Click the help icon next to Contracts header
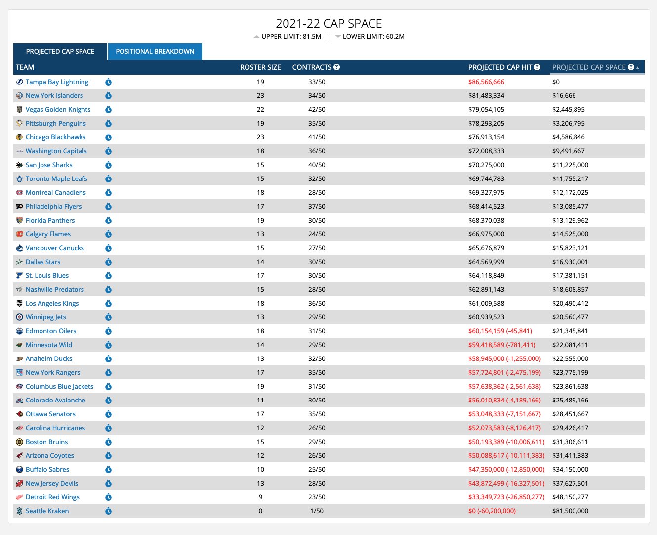The width and height of the screenshot is (657, 535). point(336,67)
